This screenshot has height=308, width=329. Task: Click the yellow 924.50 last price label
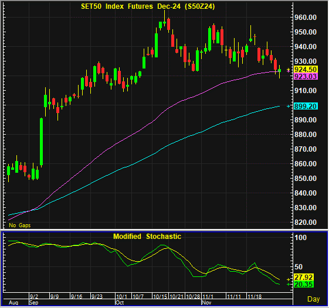[x=306, y=69]
